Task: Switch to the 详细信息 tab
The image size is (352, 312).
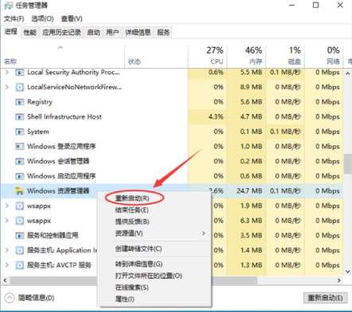Action: click(138, 33)
